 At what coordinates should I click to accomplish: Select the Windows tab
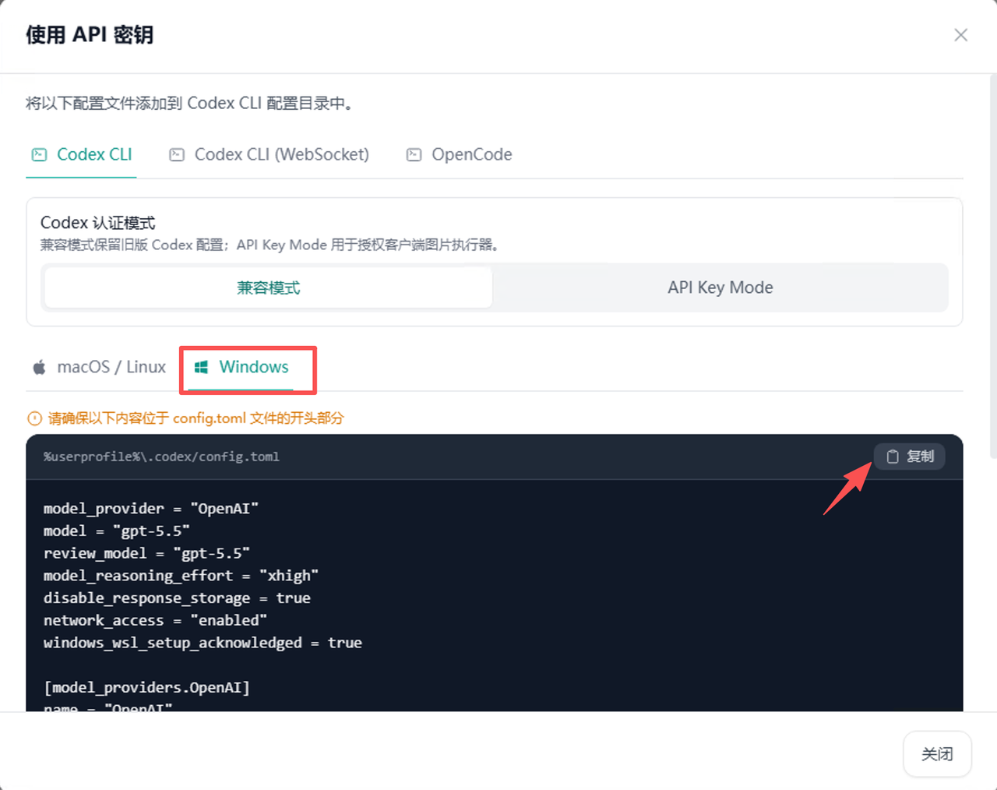click(241, 367)
